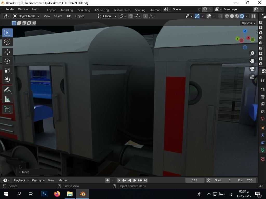This screenshot has height=199, width=266.
Task: Expand the Options dropdown
Action: [248, 23]
